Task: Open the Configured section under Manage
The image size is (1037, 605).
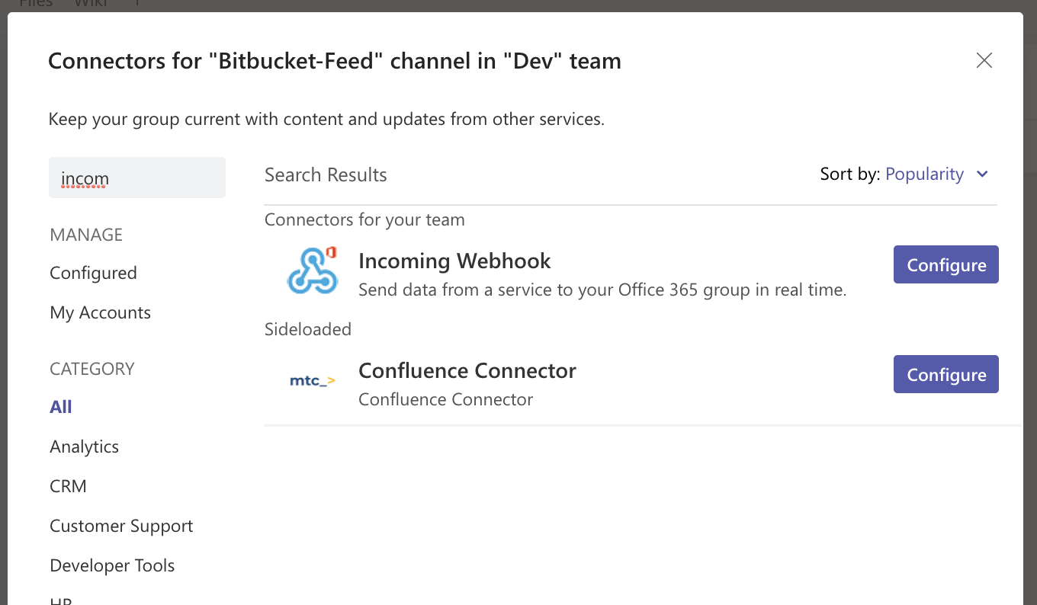Action: (x=93, y=272)
